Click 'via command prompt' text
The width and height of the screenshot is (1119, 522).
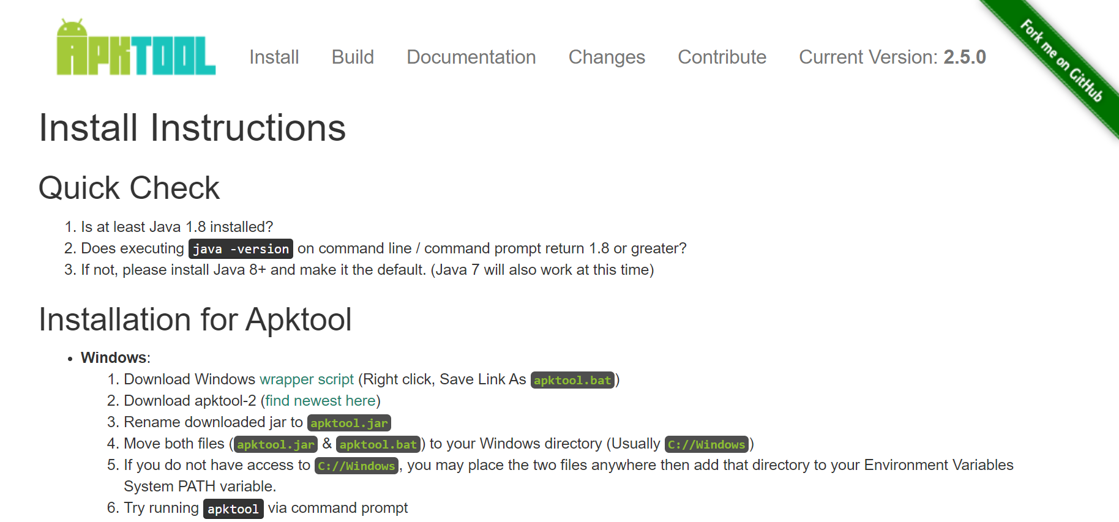(x=338, y=508)
